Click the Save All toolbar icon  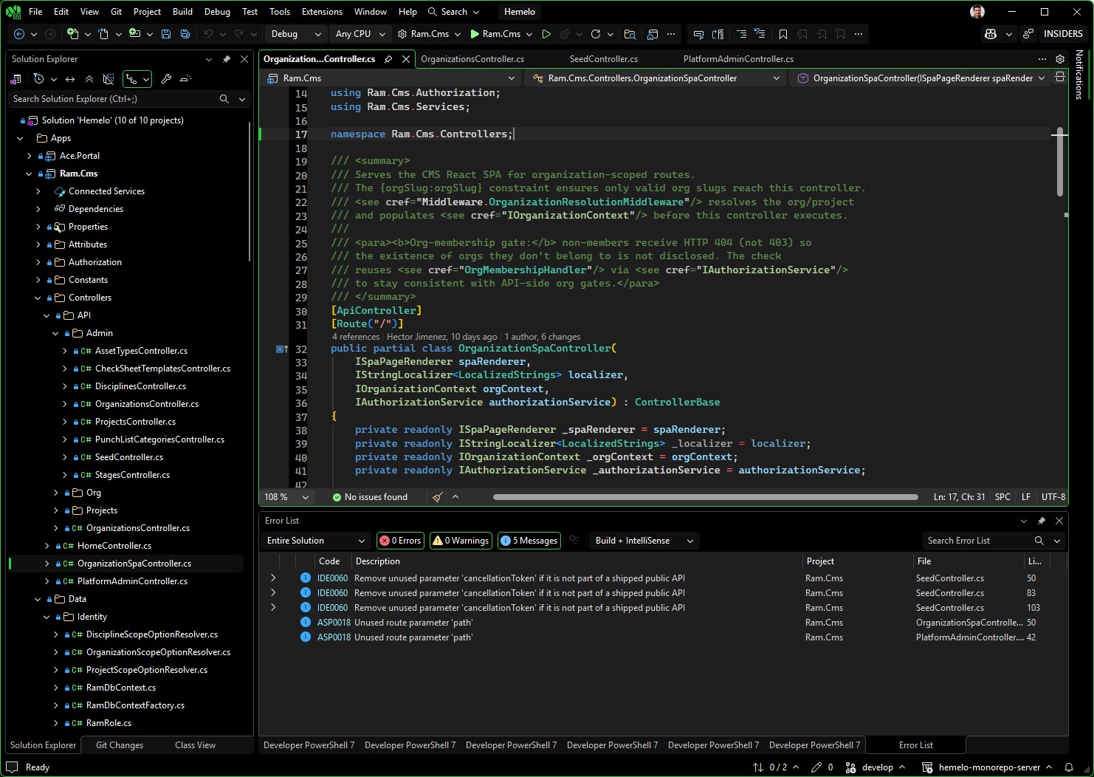coord(185,34)
